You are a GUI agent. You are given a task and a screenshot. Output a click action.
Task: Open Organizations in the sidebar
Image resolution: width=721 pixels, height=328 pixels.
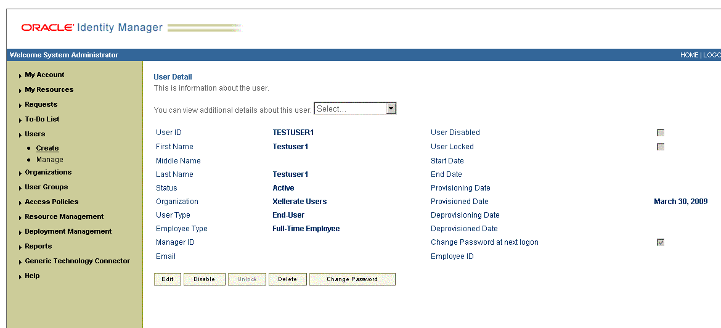coord(48,172)
